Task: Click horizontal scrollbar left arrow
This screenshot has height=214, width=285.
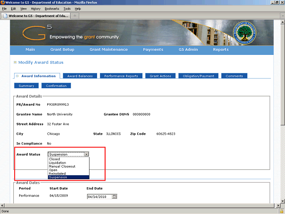Action: click(x=2, y=206)
